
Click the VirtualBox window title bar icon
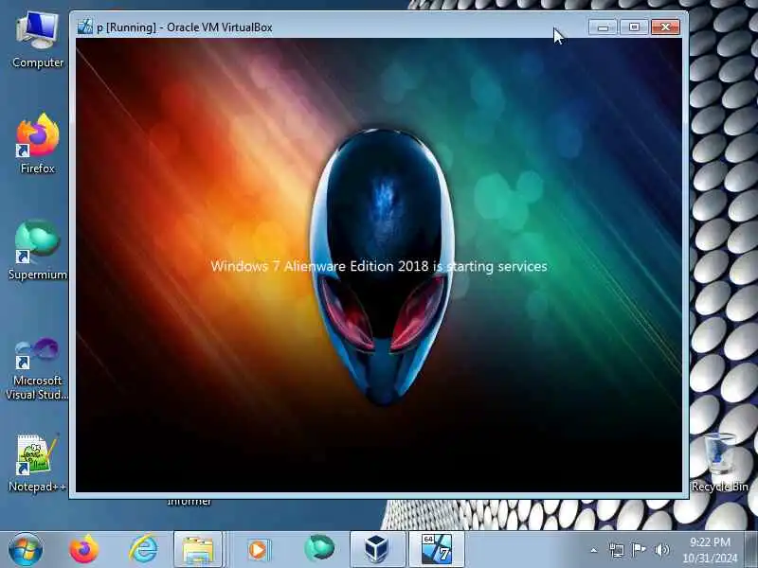(x=84, y=27)
